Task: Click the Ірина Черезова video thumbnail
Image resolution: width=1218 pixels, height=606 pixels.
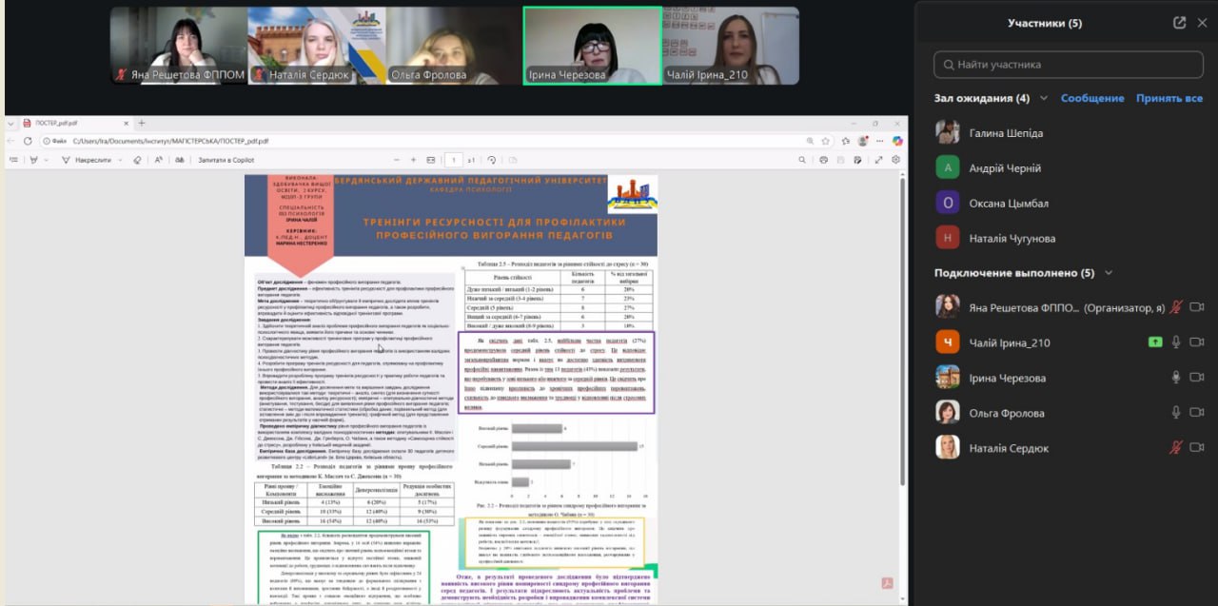Action: tap(592, 46)
